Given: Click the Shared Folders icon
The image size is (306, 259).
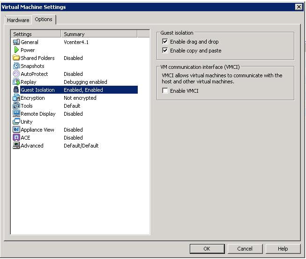Looking at the screenshot, I should click(16, 58).
